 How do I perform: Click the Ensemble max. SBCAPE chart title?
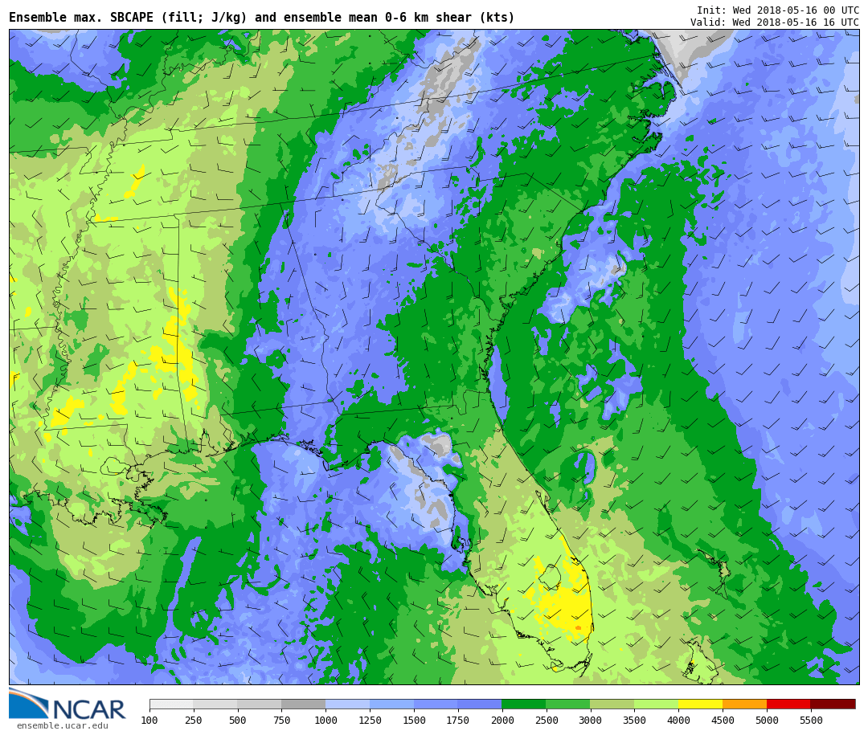tap(261, 18)
